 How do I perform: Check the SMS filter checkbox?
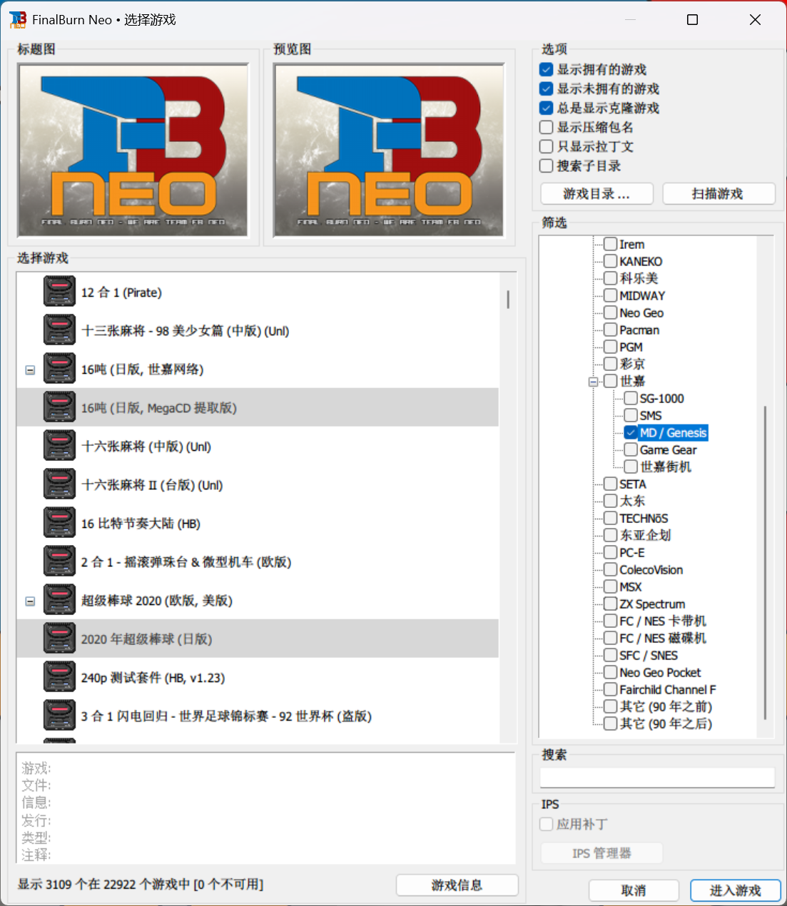click(631, 416)
